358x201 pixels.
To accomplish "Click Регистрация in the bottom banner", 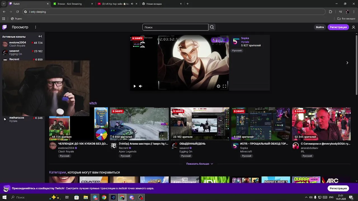I will coord(338,188).
